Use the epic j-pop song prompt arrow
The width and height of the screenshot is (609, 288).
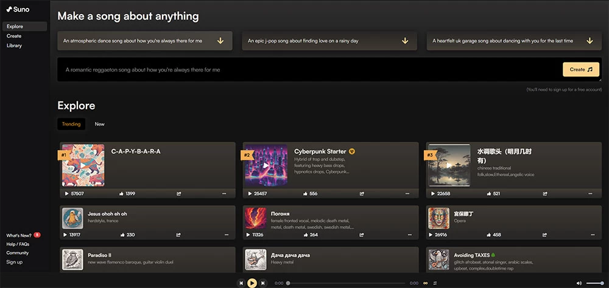tap(405, 41)
